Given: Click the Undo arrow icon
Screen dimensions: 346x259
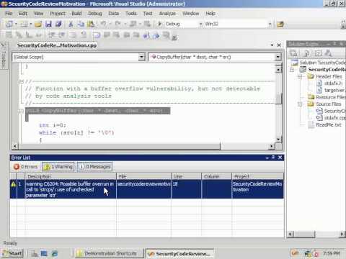Looking at the screenshot, I should coord(103,24).
